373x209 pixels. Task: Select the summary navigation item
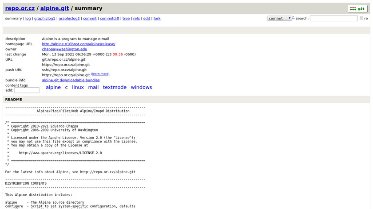[x=14, y=18]
